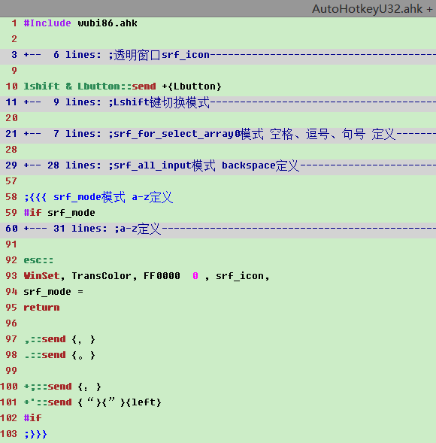Click the wubi86.ahk filename text
The image size is (436, 443).
107,23
